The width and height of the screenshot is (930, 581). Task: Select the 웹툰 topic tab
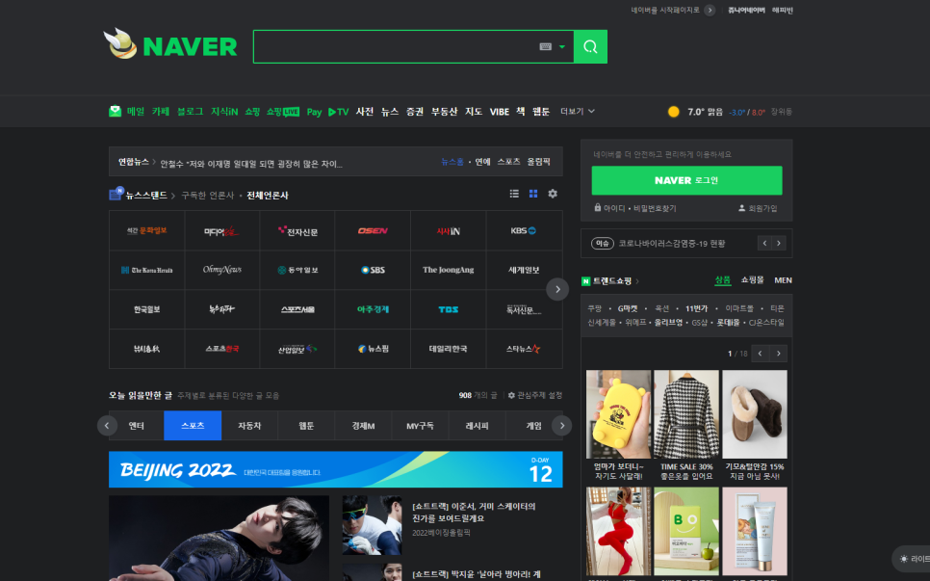(306, 426)
